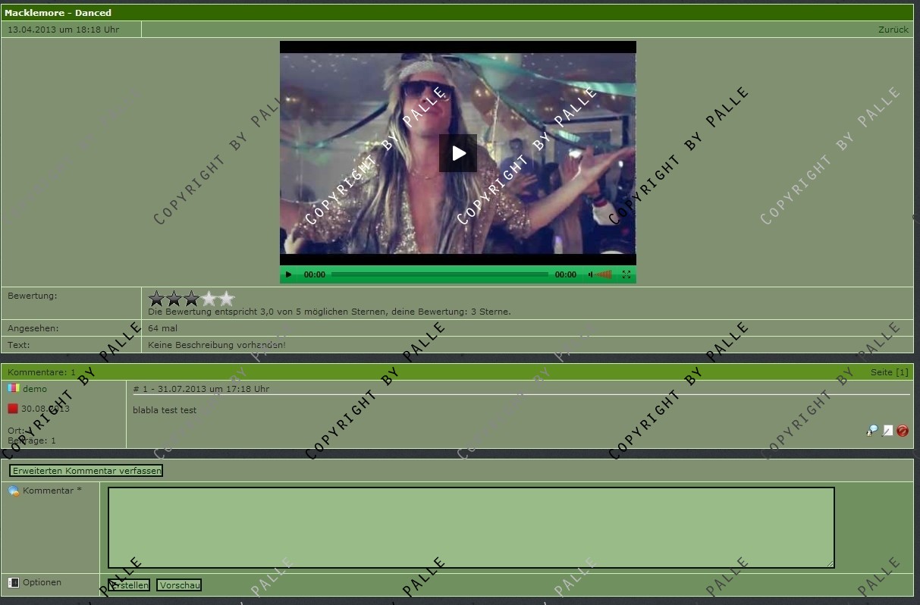Open Erweiterten Kommentar verfassen
The image size is (920, 605).
click(86, 471)
